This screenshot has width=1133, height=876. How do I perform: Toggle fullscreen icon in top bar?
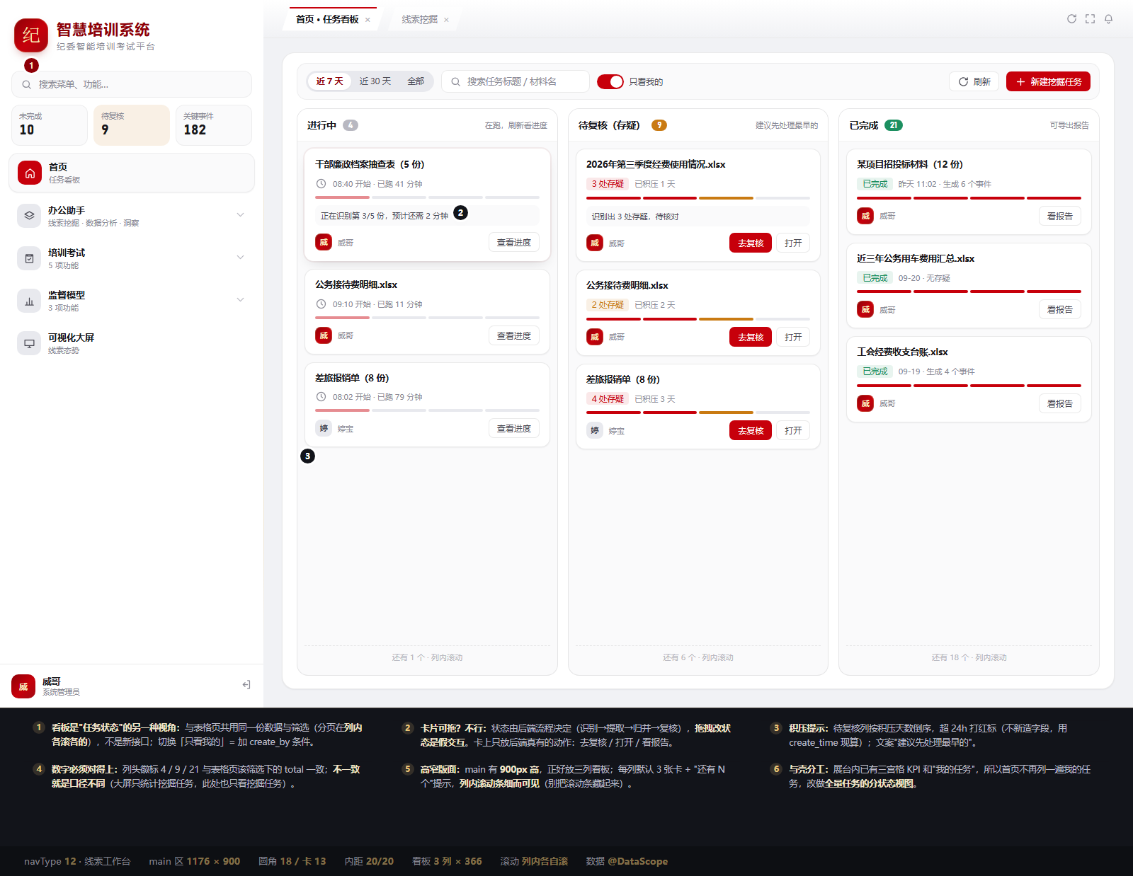coord(1090,19)
